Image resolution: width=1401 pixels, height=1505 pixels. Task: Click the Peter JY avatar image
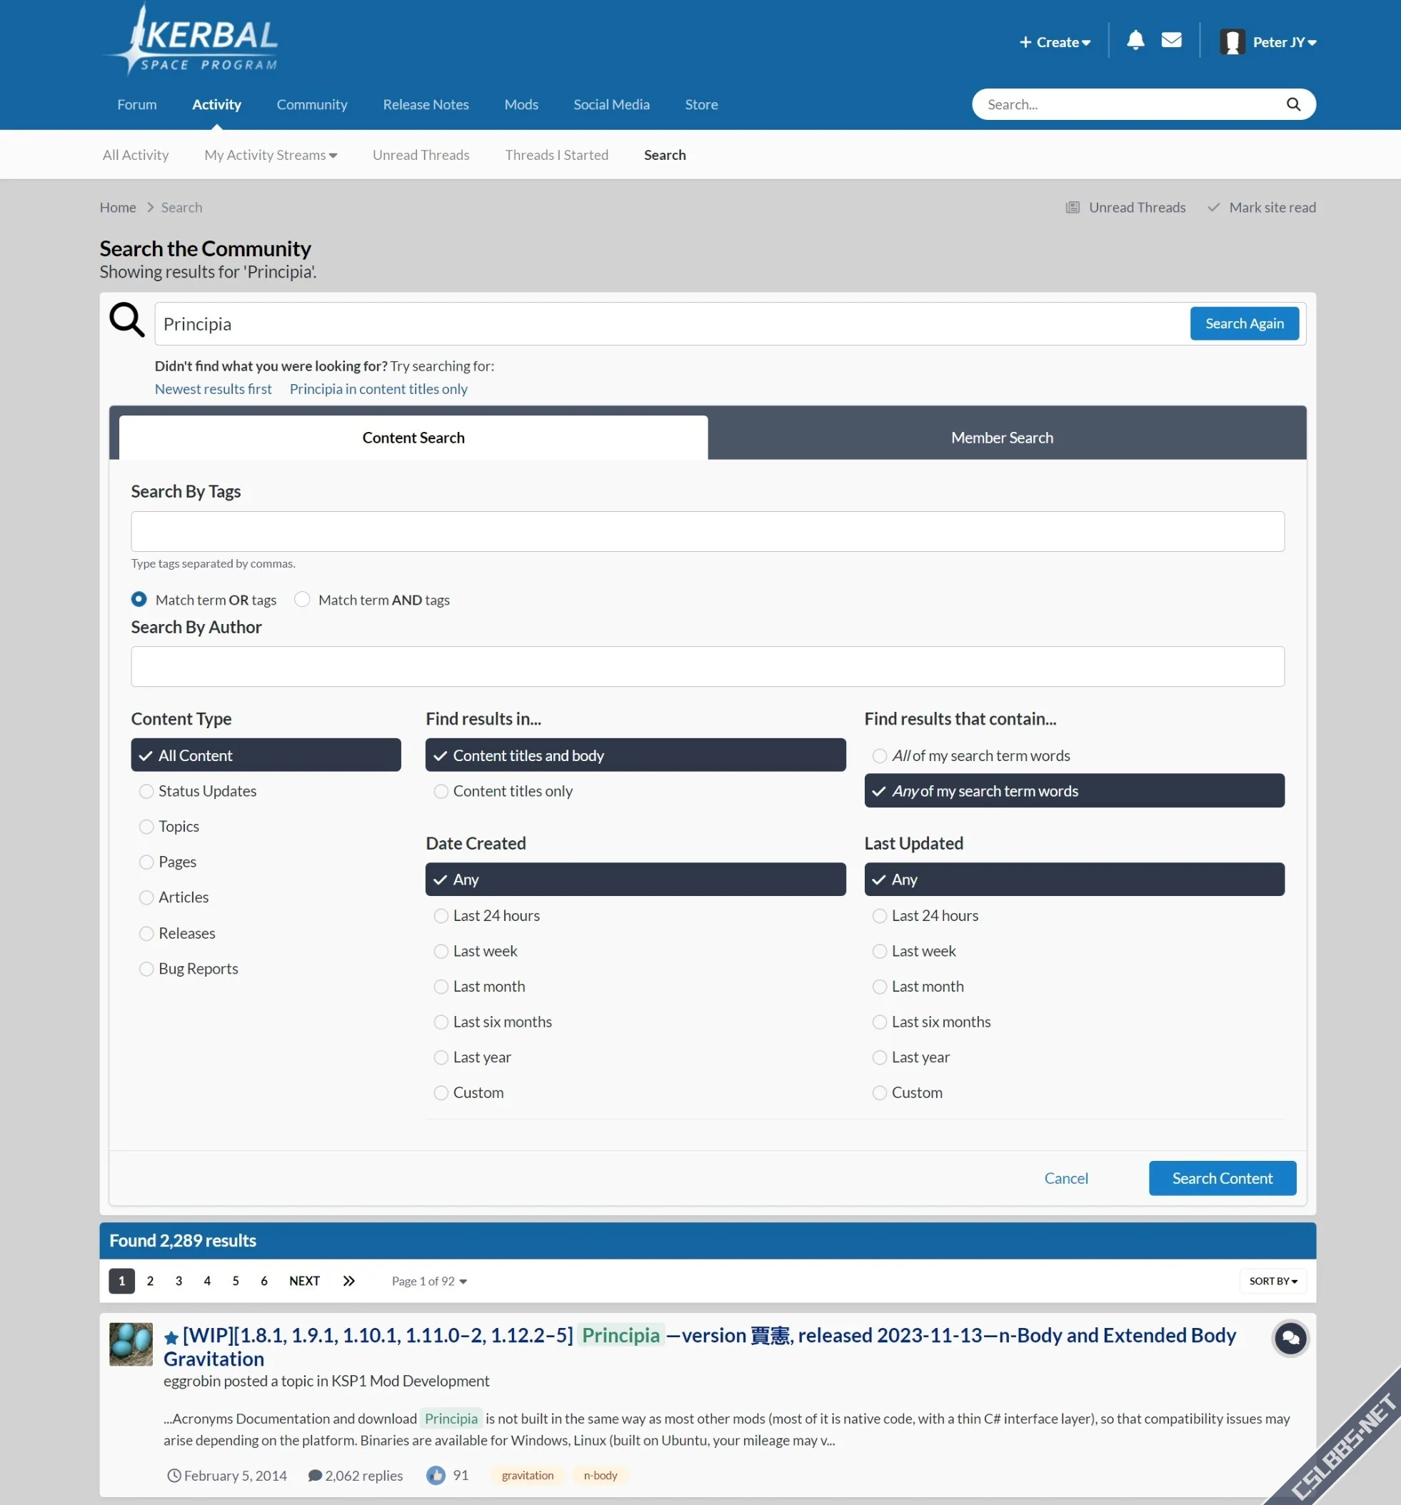[1232, 41]
